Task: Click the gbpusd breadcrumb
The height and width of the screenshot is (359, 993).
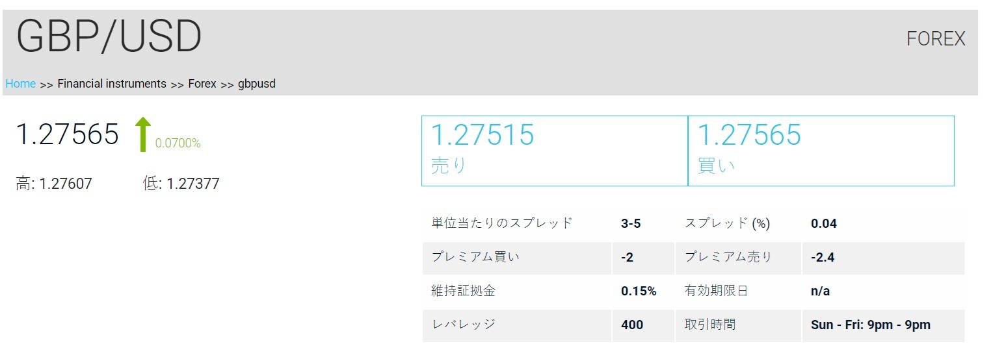Action: (x=257, y=84)
